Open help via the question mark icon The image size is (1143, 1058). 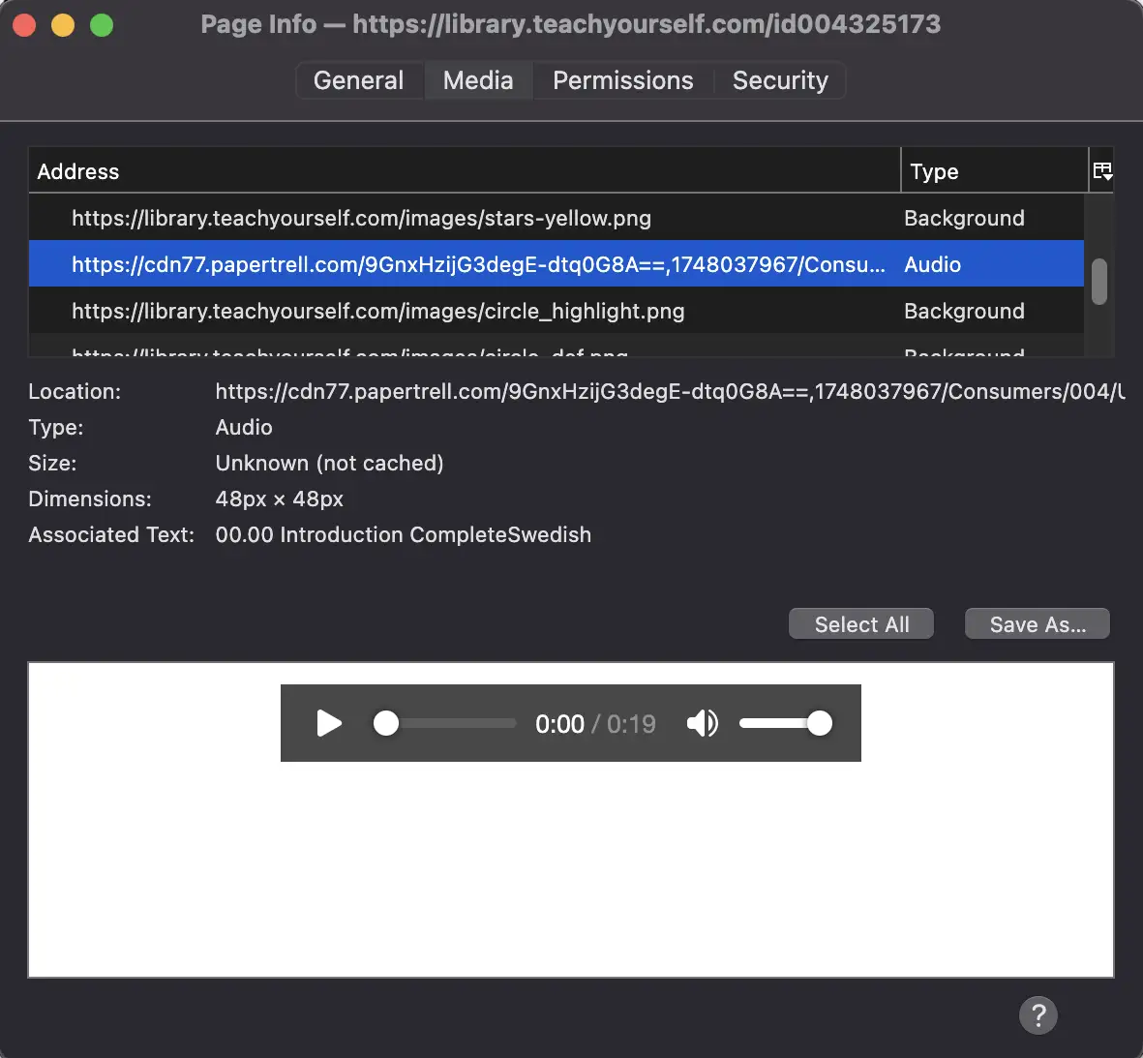click(x=1038, y=1014)
